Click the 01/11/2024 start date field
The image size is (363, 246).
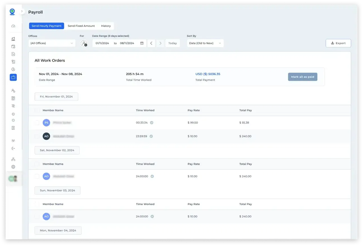click(x=102, y=43)
